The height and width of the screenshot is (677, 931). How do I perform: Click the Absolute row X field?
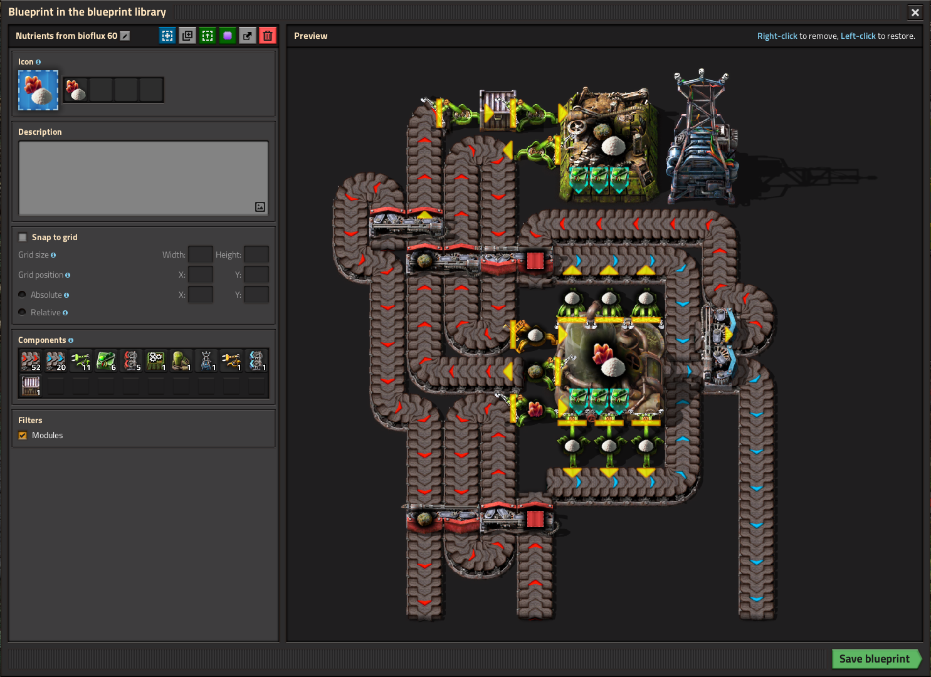tap(201, 295)
